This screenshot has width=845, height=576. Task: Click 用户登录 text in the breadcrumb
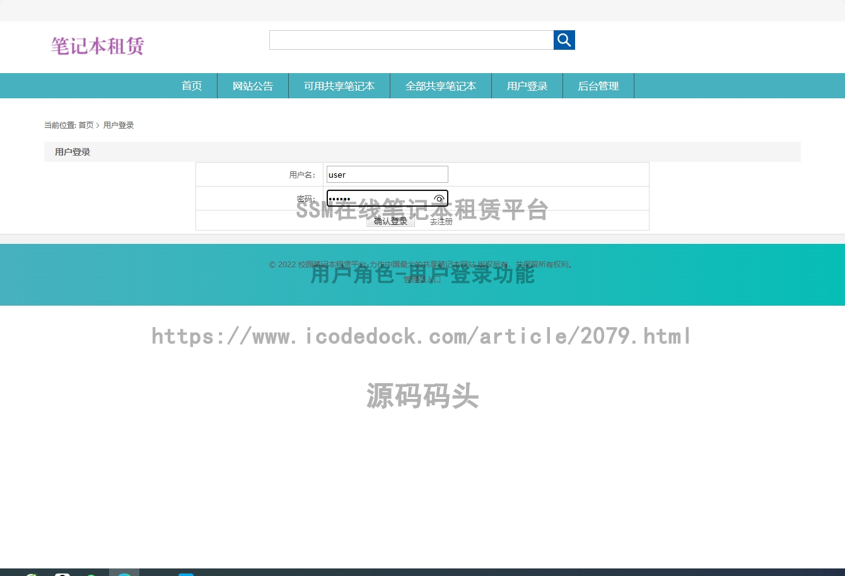pyautogui.click(x=119, y=125)
